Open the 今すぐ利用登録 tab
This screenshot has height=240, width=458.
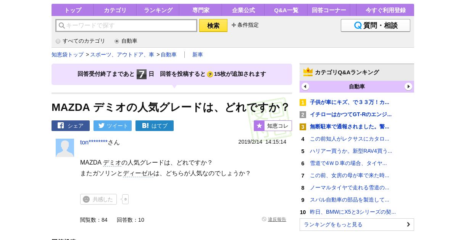point(385,10)
